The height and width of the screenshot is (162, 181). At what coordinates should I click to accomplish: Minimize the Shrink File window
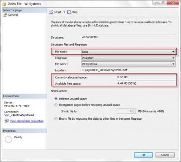(x=157, y=3)
